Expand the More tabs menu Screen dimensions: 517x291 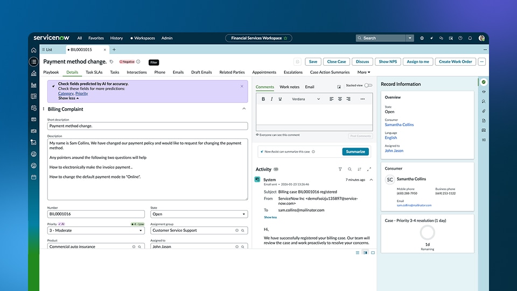point(364,72)
